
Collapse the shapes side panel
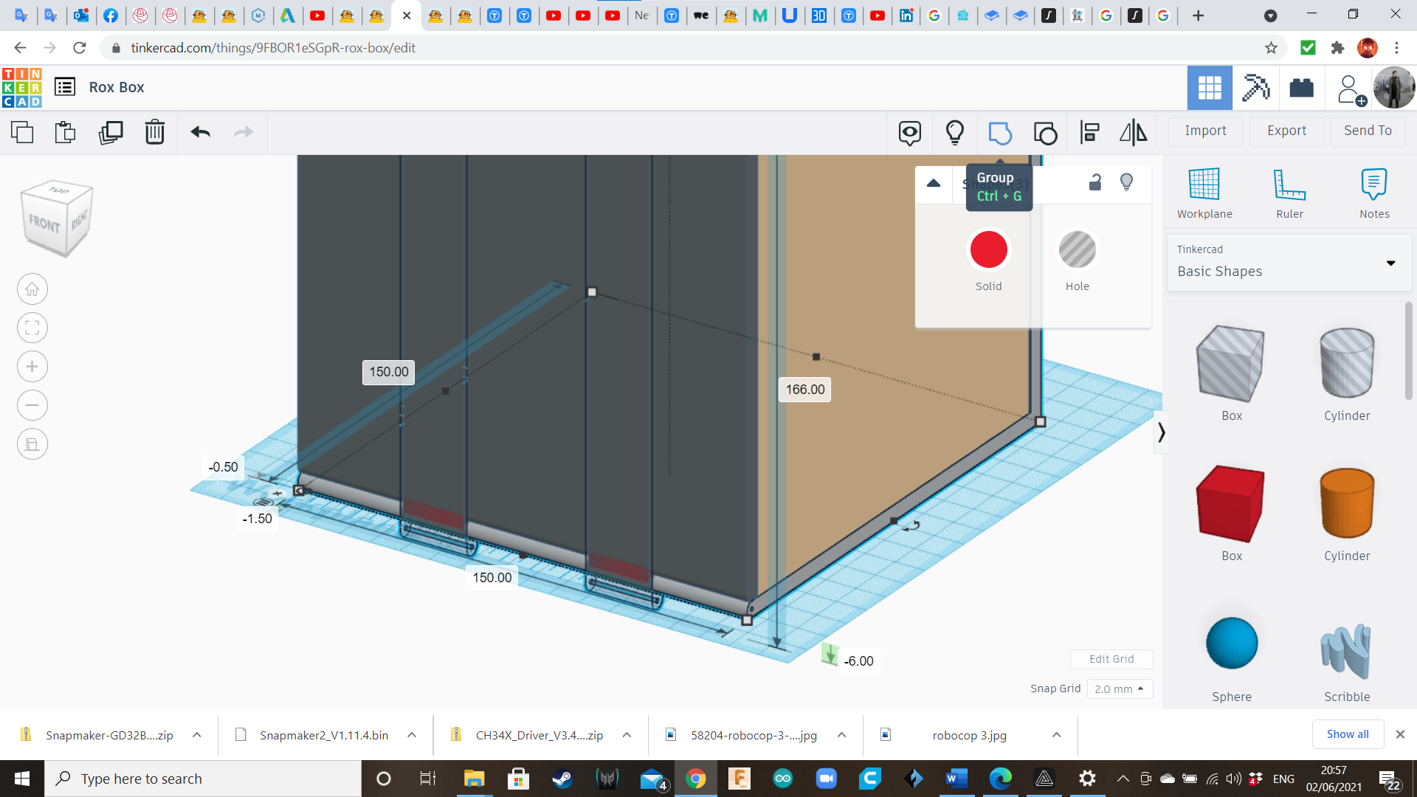(x=1161, y=432)
